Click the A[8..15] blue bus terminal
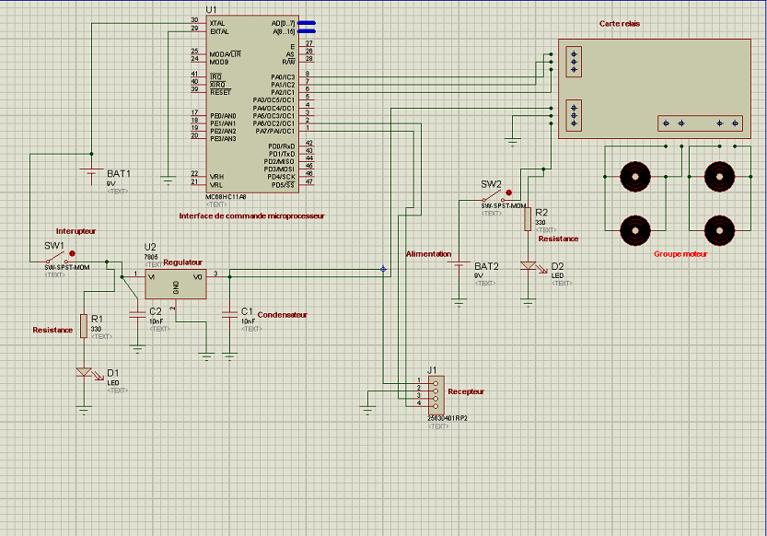Image resolution: width=767 pixels, height=536 pixels. coord(307,32)
